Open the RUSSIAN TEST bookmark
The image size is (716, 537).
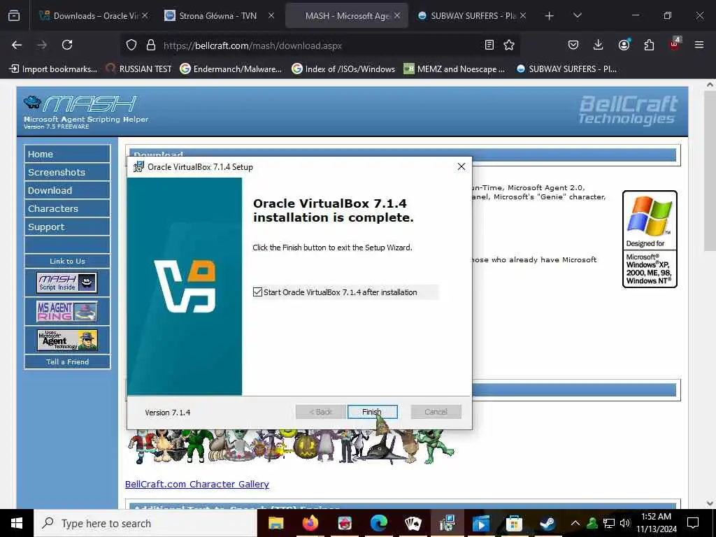click(x=139, y=69)
